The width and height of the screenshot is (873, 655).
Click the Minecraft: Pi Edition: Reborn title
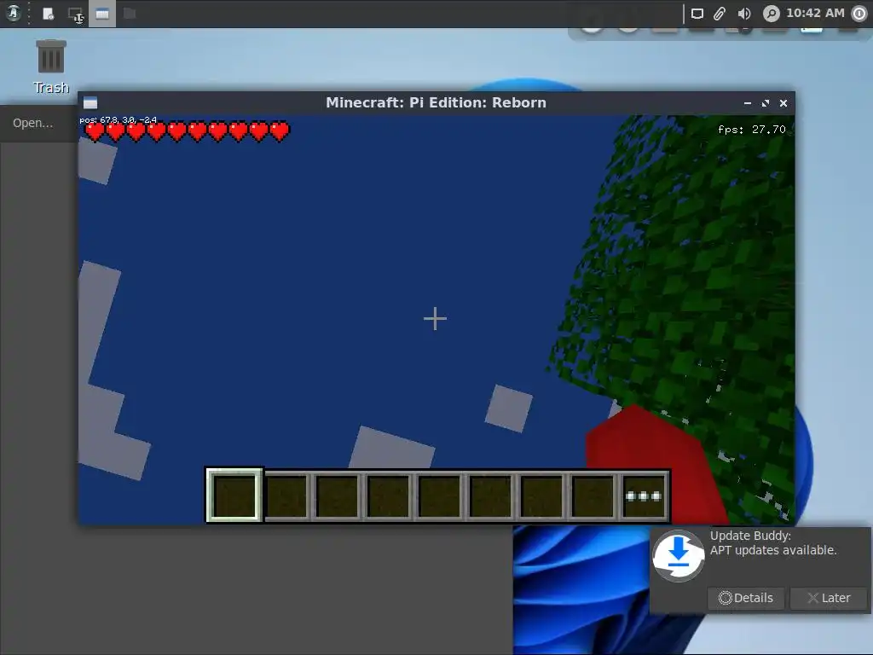(436, 102)
